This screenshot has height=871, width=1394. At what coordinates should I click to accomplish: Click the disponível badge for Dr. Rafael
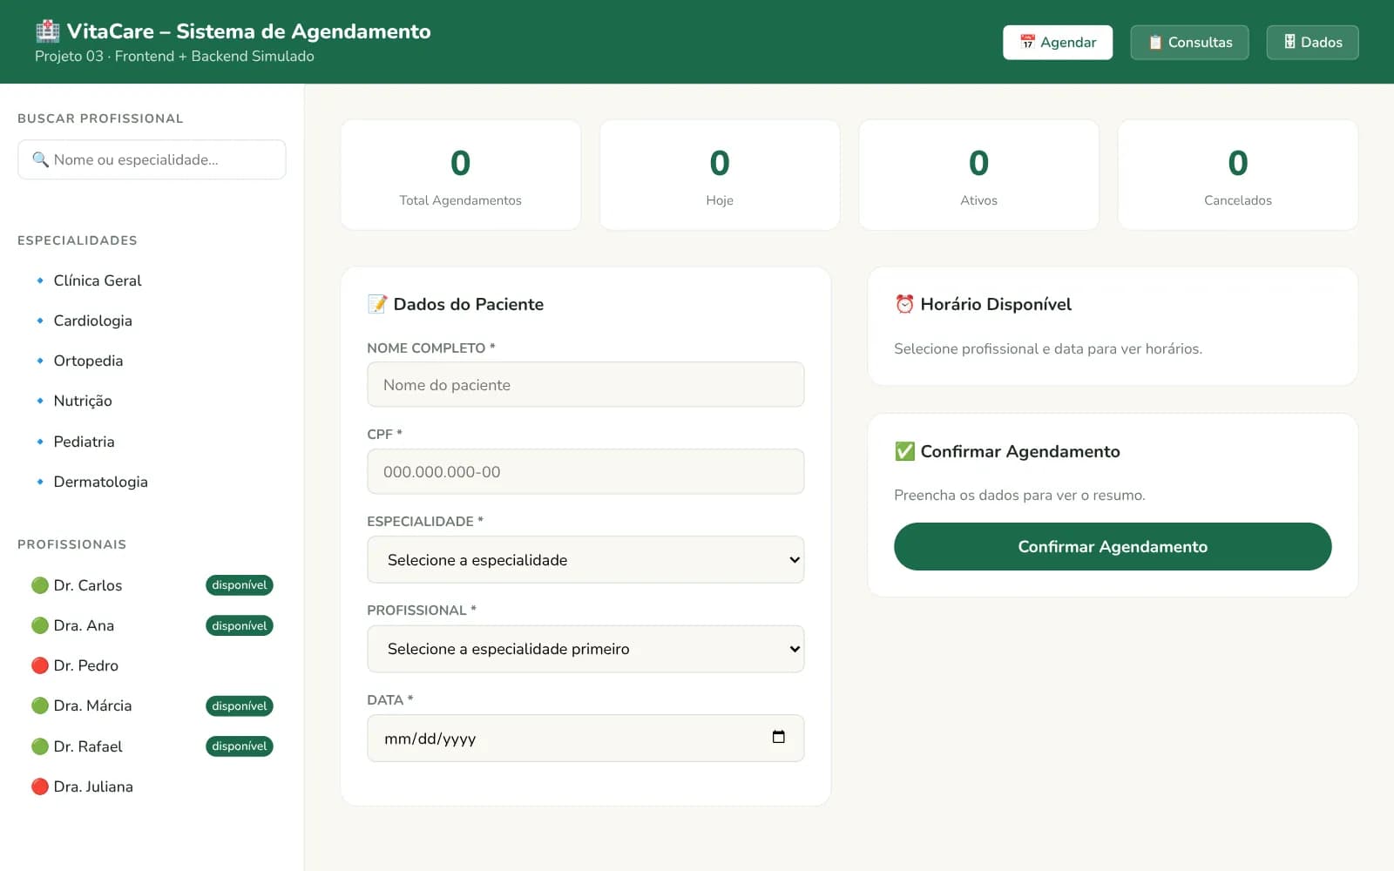[240, 746]
